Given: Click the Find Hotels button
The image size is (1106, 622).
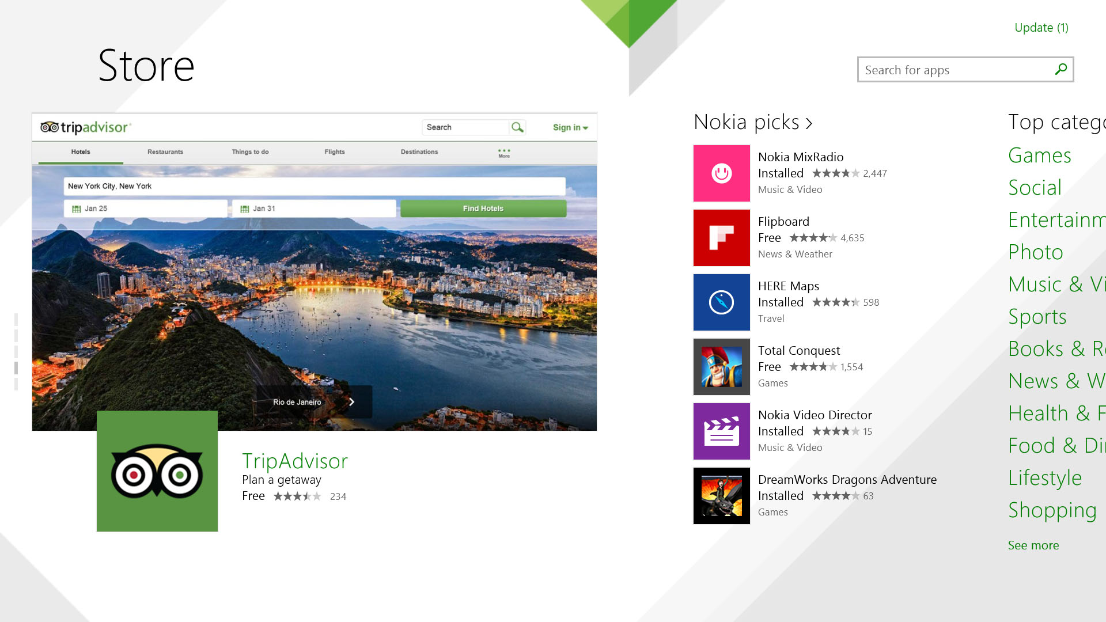Looking at the screenshot, I should [483, 208].
